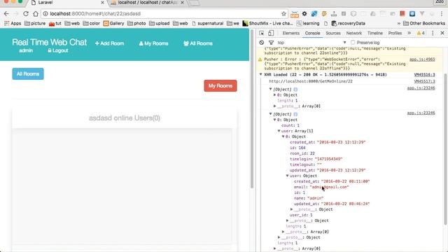Show more DevTools tabs chevron
This screenshot has width=448, height=252.
[x=409, y=33]
